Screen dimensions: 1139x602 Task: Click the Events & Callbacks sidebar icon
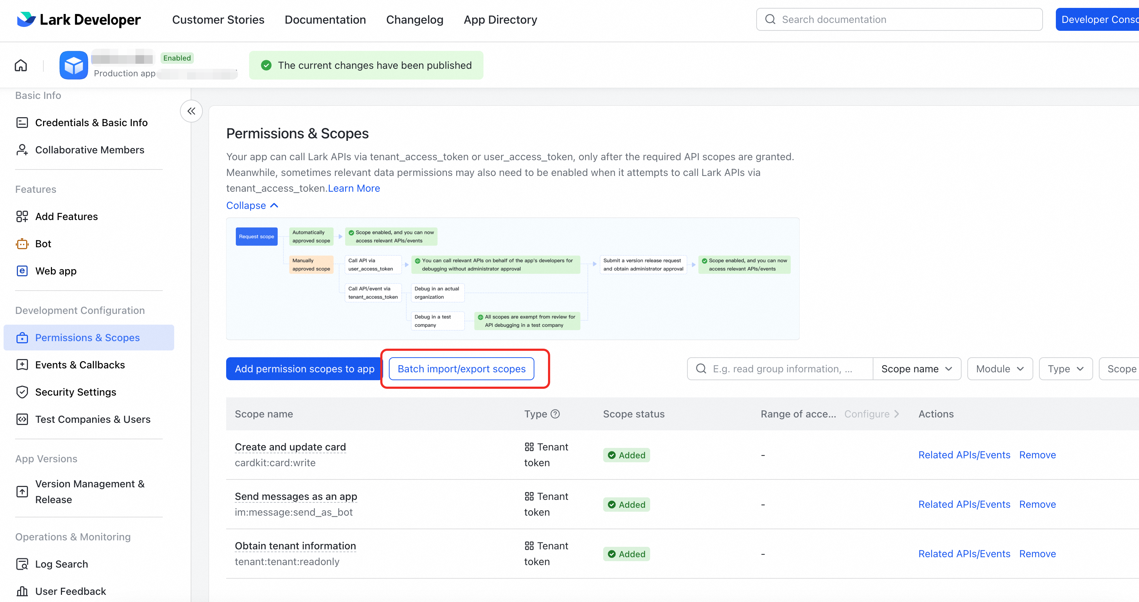tap(22, 365)
